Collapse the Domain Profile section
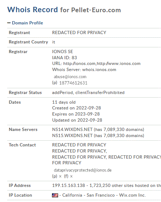161x202 pixels. click(x=9, y=23)
